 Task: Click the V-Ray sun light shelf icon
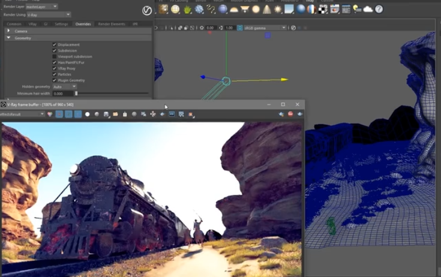pyautogui.click(x=278, y=9)
